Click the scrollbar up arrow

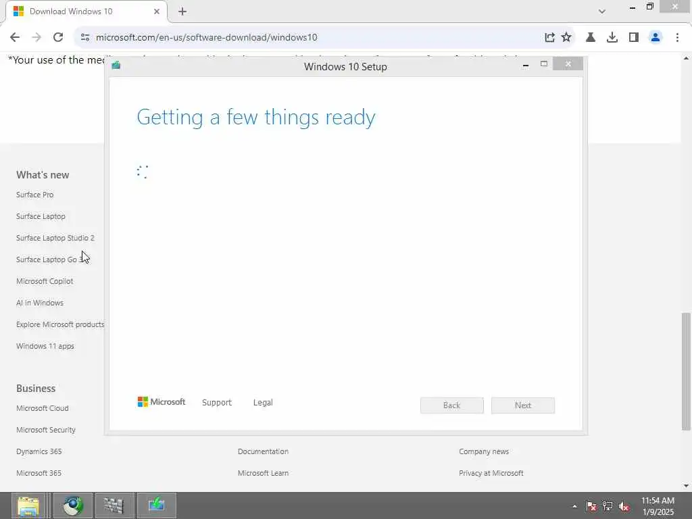[686, 58]
